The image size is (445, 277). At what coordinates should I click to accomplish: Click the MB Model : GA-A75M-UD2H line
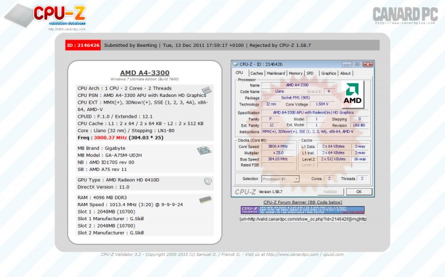point(109,155)
